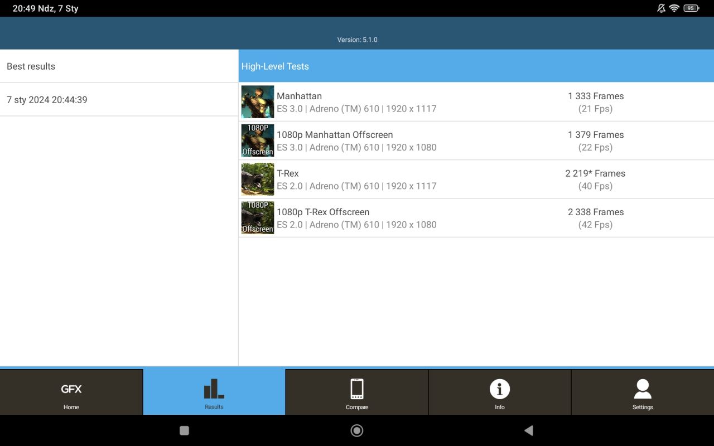This screenshot has height=446, width=714.
Task: Click the 1080p Manhattan Offscreen title text
Action: pyautogui.click(x=335, y=135)
